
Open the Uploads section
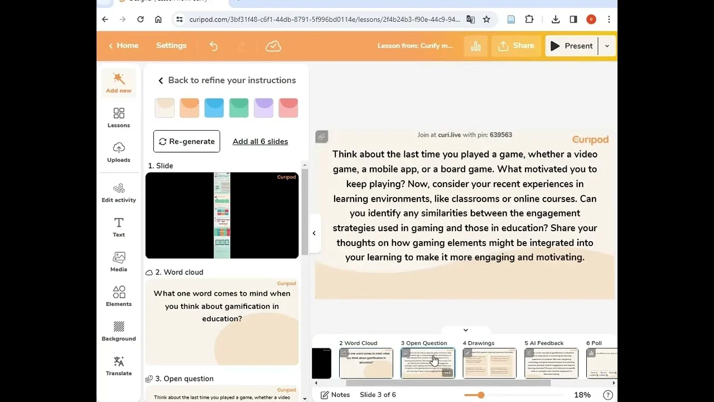pos(119,152)
